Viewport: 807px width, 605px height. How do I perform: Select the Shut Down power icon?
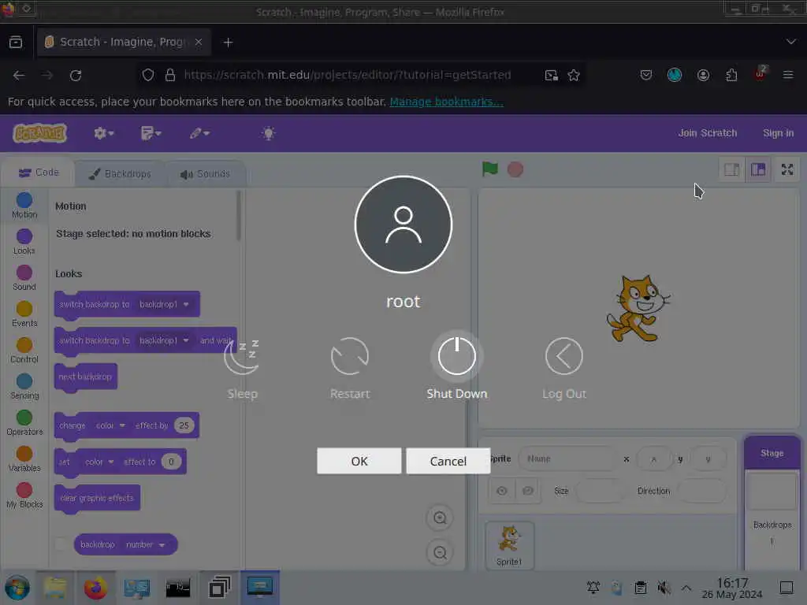point(456,356)
